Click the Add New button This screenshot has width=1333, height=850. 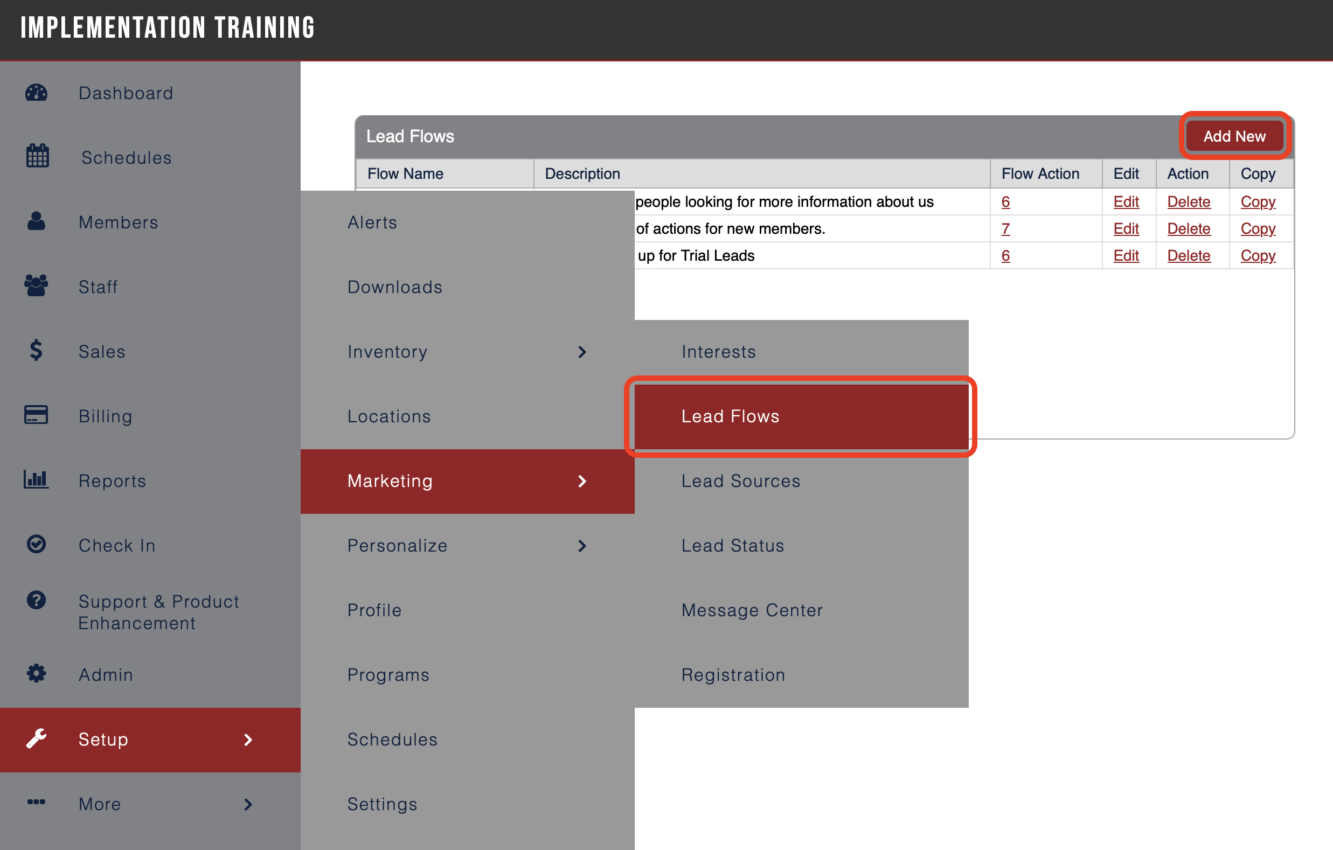1234,136
